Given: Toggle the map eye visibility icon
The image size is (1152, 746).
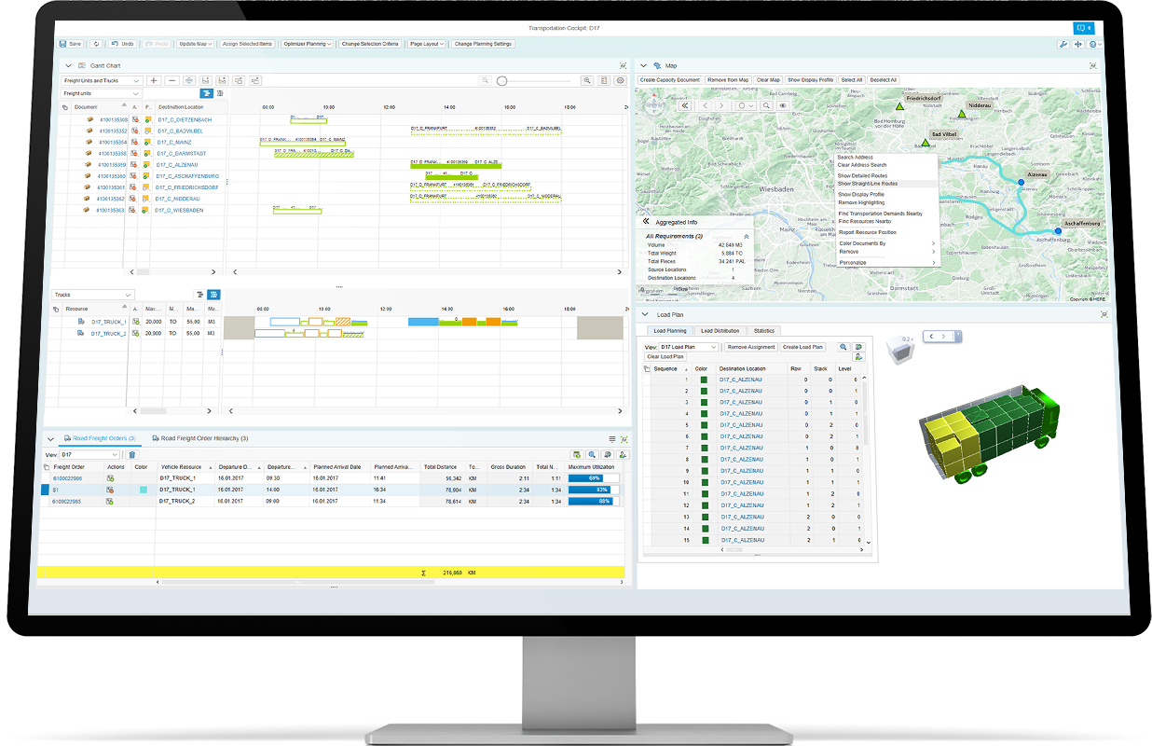Looking at the screenshot, I should [783, 106].
